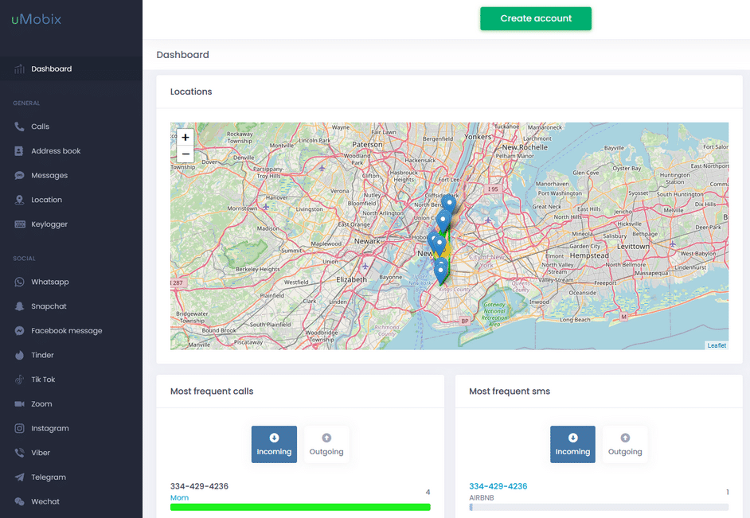Click the Create account button
The width and height of the screenshot is (750, 518).
tap(536, 18)
